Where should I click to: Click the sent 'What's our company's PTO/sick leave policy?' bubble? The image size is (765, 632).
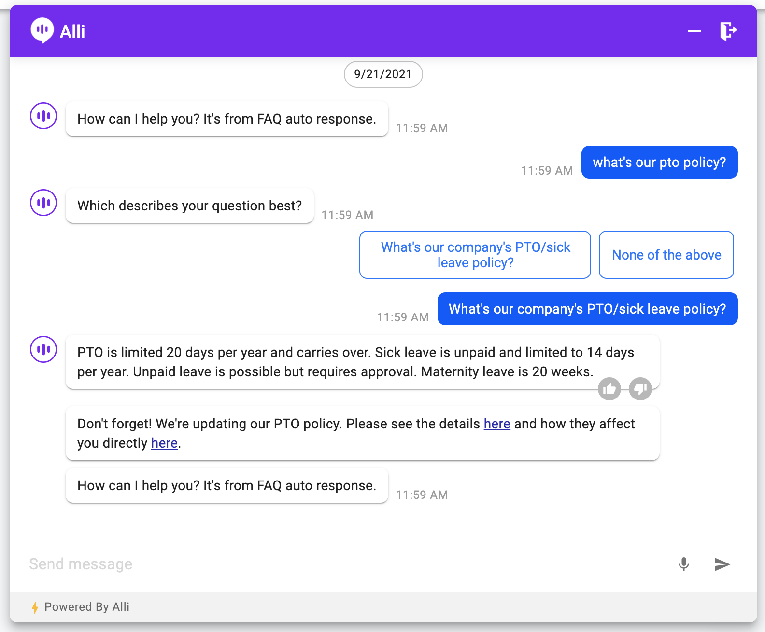click(587, 309)
